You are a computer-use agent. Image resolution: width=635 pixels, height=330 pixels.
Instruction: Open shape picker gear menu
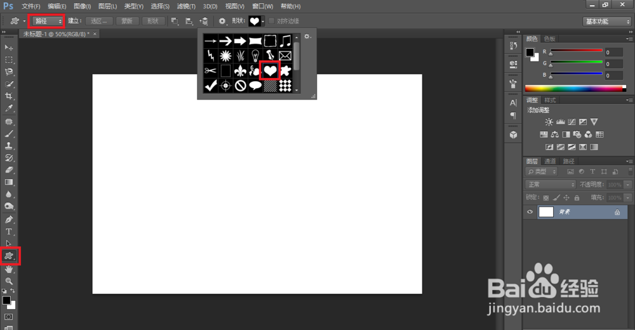click(307, 36)
